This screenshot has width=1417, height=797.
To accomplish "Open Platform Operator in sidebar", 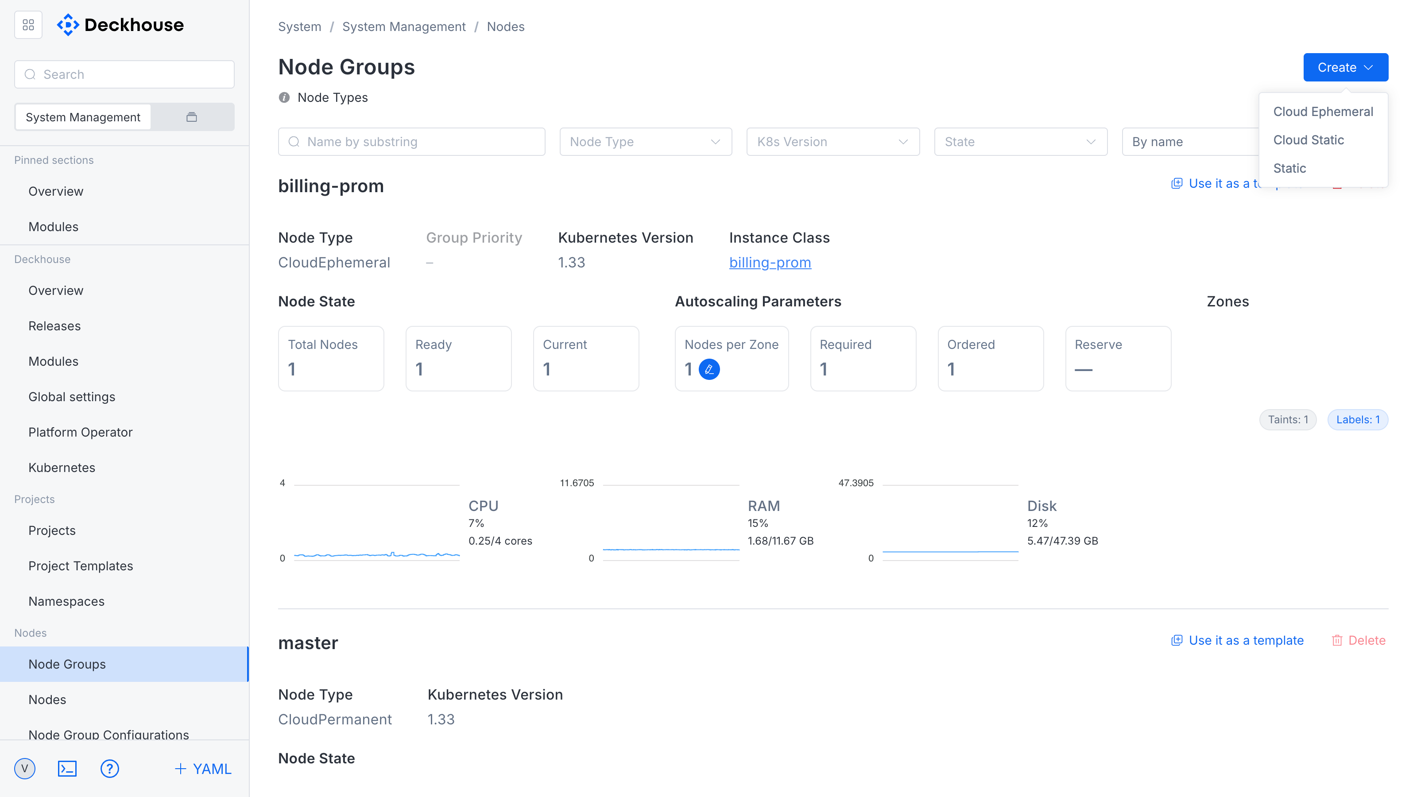I will tap(124, 432).
